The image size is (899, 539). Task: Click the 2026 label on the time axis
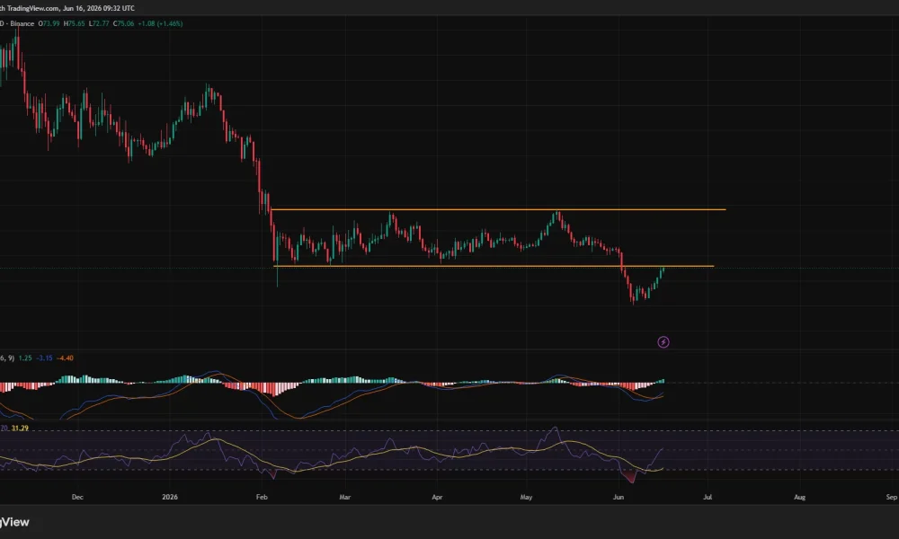170,497
